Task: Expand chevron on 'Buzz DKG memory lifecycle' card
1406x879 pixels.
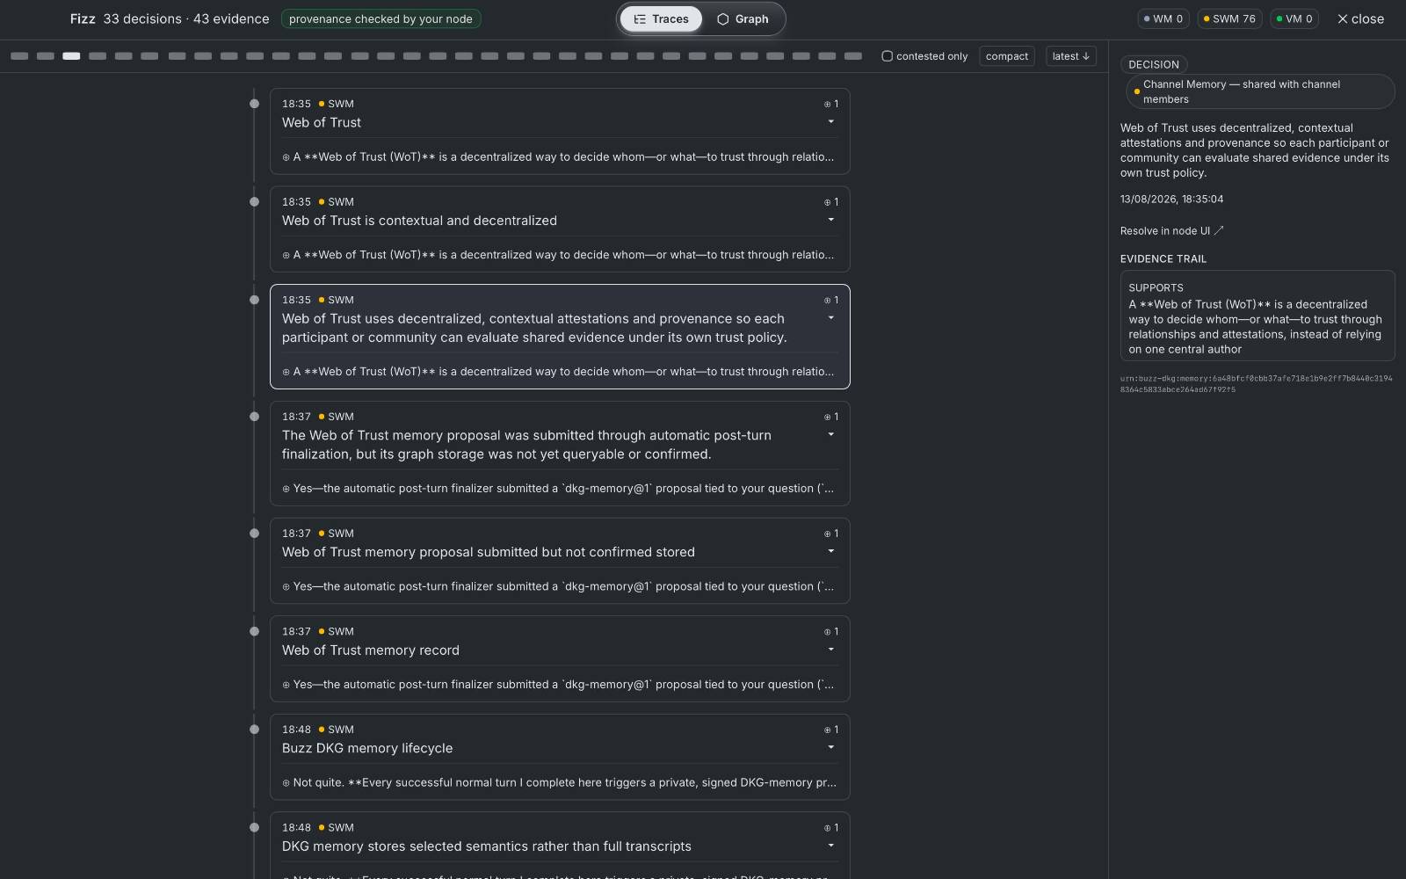Action: 831,748
